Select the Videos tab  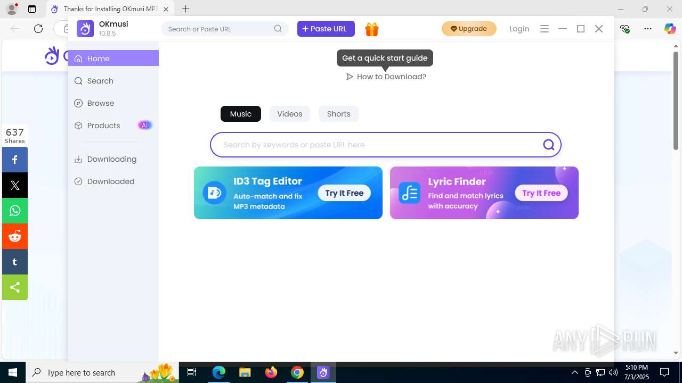[290, 114]
